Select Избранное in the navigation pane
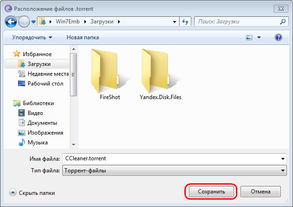 coord(37,54)
